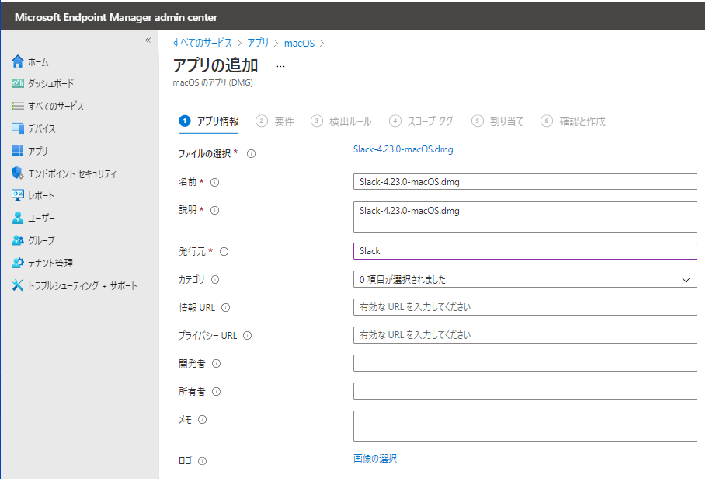The height and width of the screenshot is (479, 706).
Task: Show info tooltip for 所有者
Action: (x=216, y=392)
